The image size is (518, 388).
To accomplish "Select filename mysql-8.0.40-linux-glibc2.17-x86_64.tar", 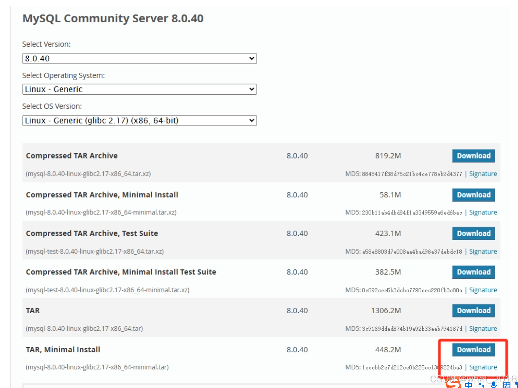I will [x=84, y=329].
